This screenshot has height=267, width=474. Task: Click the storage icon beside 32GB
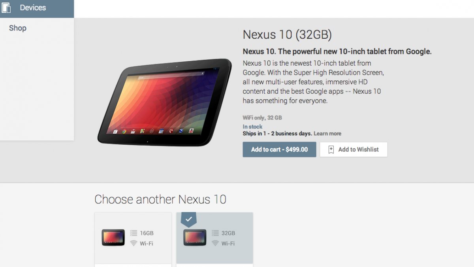point(215,233)
